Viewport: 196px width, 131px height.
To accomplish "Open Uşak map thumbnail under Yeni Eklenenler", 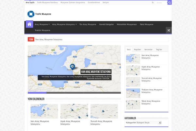I will pos(74,111).
